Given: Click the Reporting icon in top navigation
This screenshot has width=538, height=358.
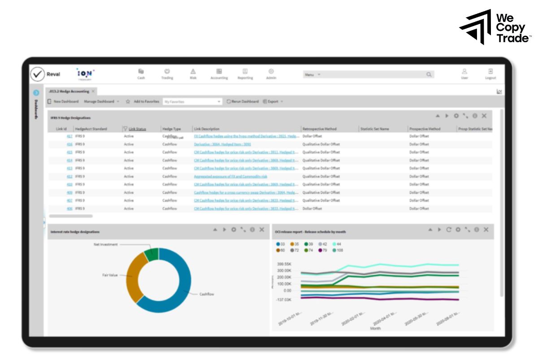Looking at the screenshot, I should pyautogui.click(x=245, y=72).
